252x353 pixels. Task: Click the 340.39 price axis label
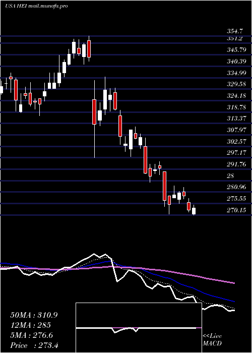pyautogui.click(x=236, y=61)
